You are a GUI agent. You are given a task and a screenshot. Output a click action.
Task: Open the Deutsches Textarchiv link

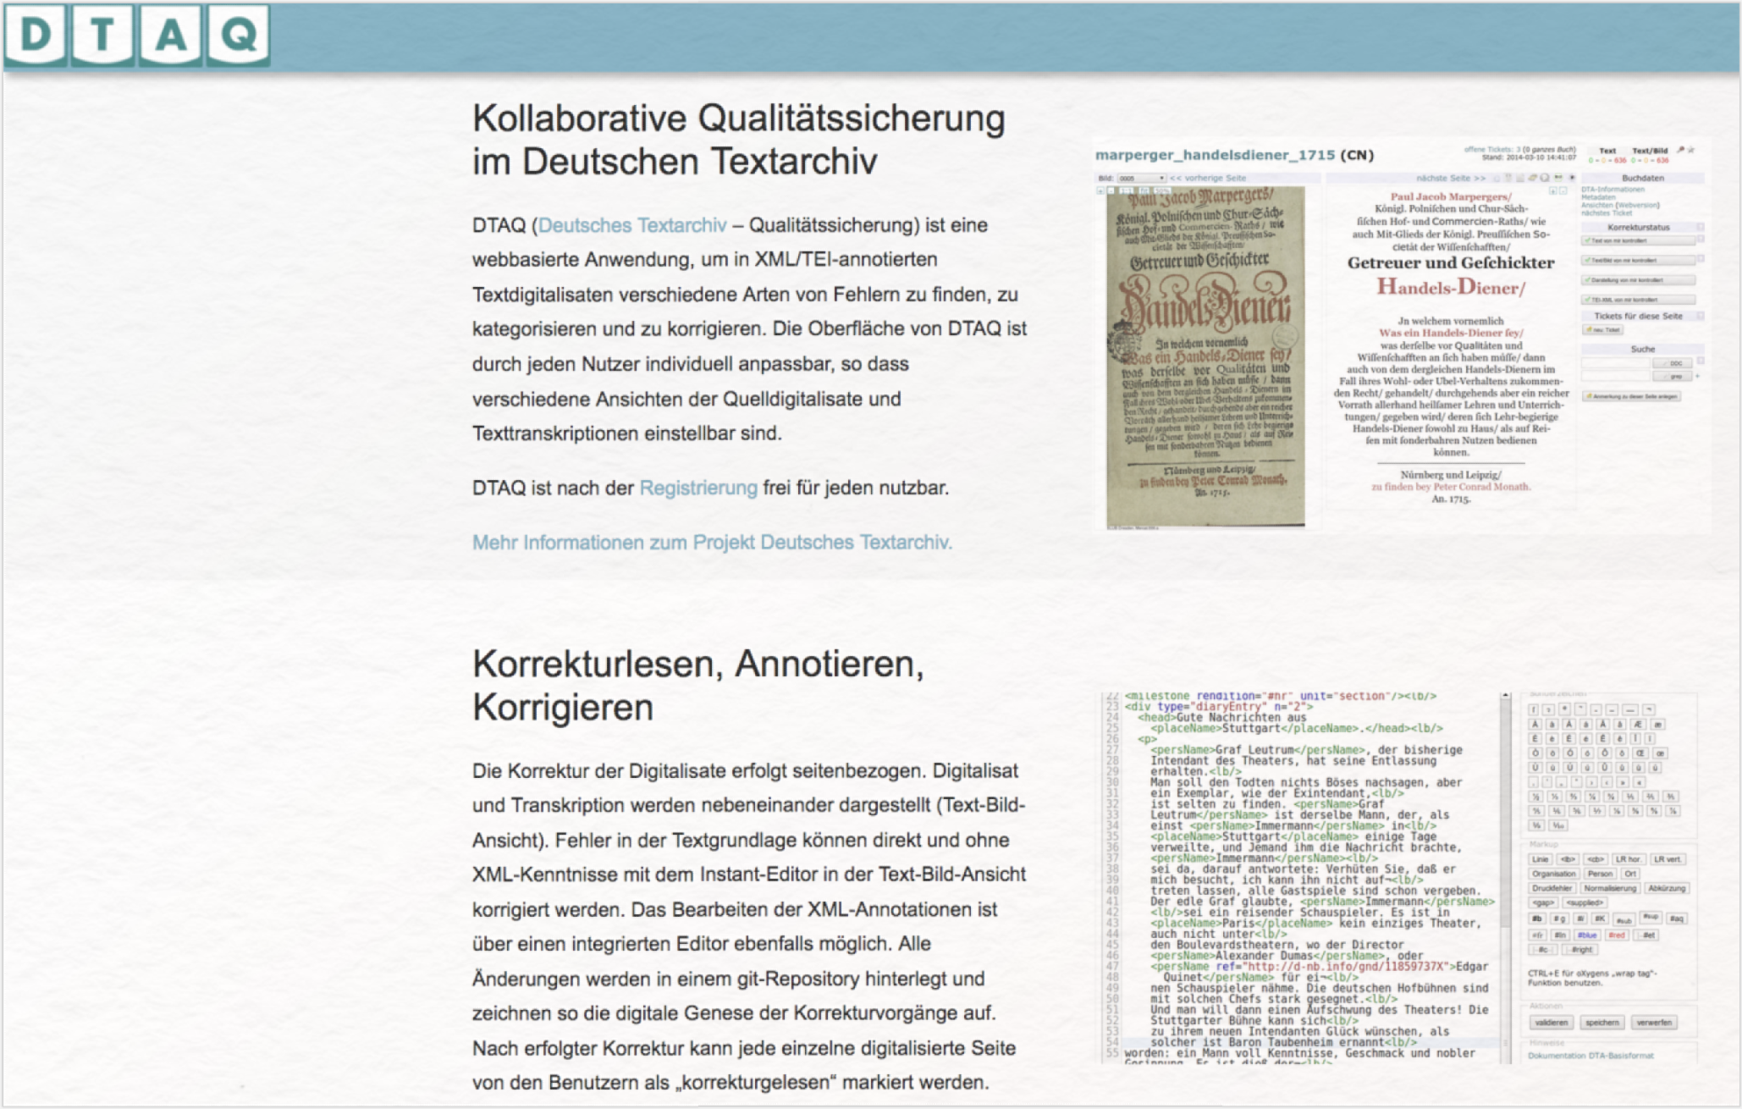click(632, 225)
